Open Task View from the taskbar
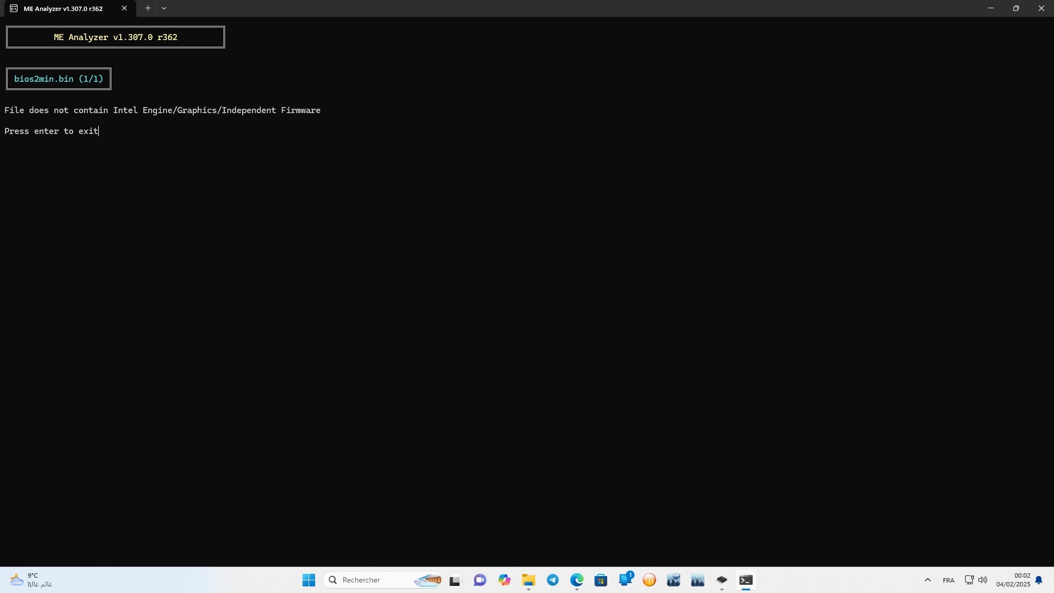Screen dimensions: 1054x593 [455, 580]
